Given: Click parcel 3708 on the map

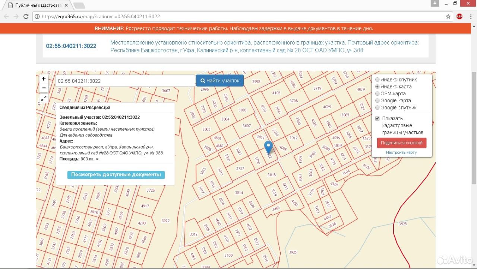Looking at the screenshot, I should click(x=294, y=101).
